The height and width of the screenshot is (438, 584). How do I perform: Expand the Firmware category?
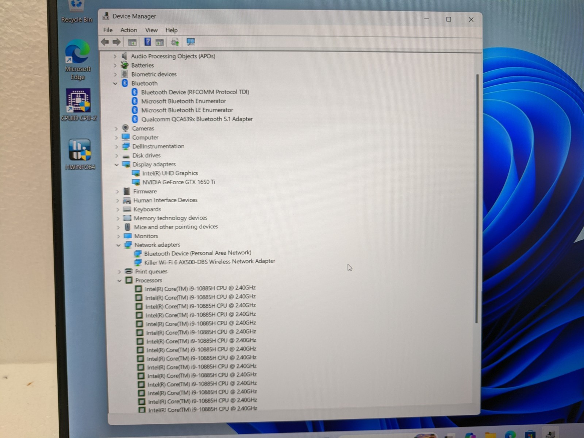tap(117, 191)
